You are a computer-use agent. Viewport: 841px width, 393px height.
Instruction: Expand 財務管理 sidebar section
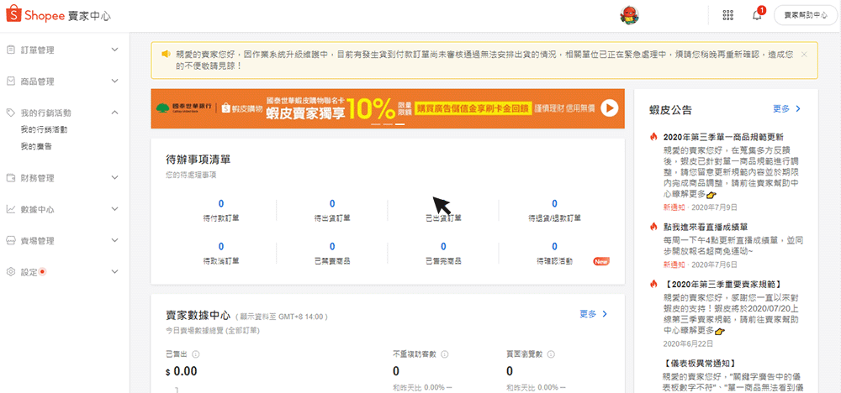click(x=114, y=178)
